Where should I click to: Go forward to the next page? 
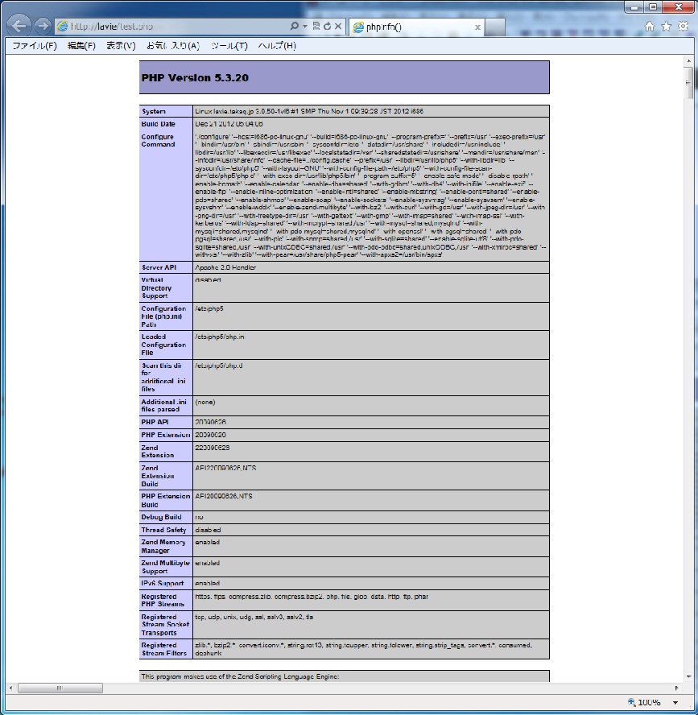(x=43, y=26)
